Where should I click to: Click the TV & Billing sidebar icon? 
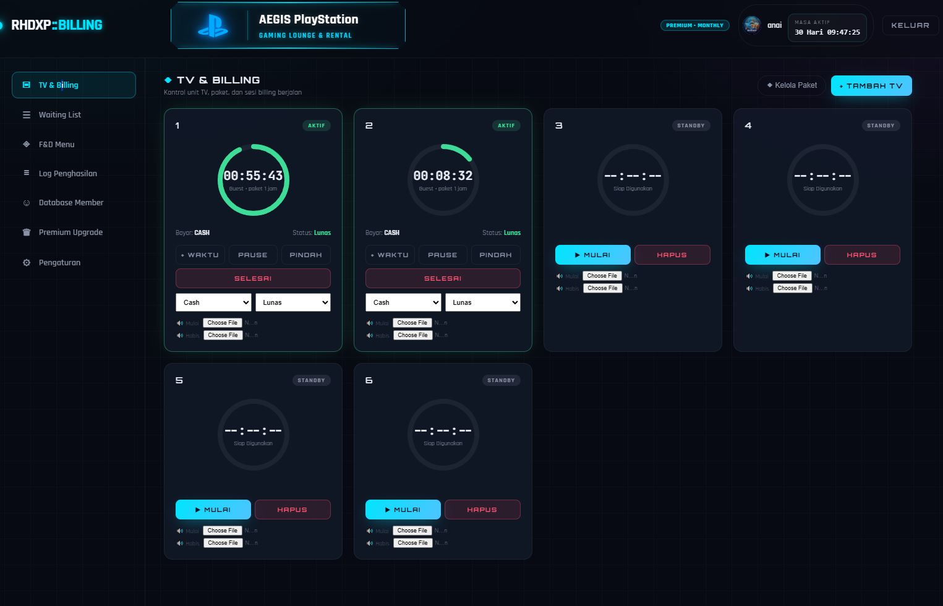(x=26, y=85)
